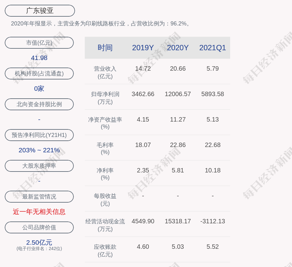Click the 5.03 receivables cell
Screen dimensions: 292x267
tap(178, 247)
